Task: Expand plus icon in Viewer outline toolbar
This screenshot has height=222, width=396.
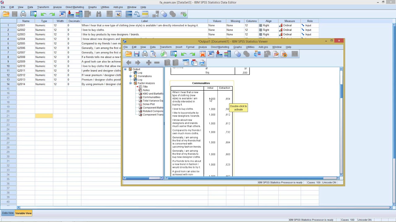Action: tap(148, 63)
